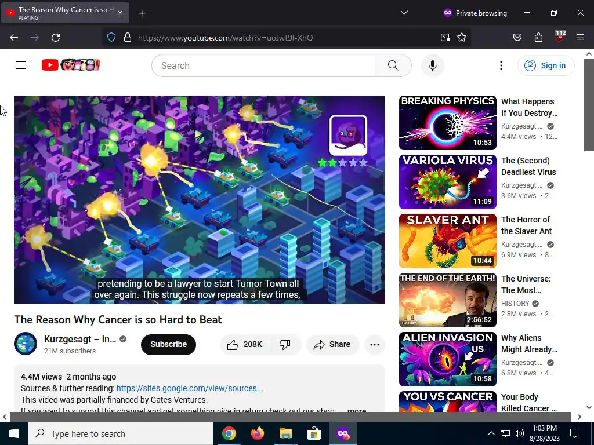Screen dimensions: 594x445
Task: Click the Share button
Action: [x=332, y=344]
